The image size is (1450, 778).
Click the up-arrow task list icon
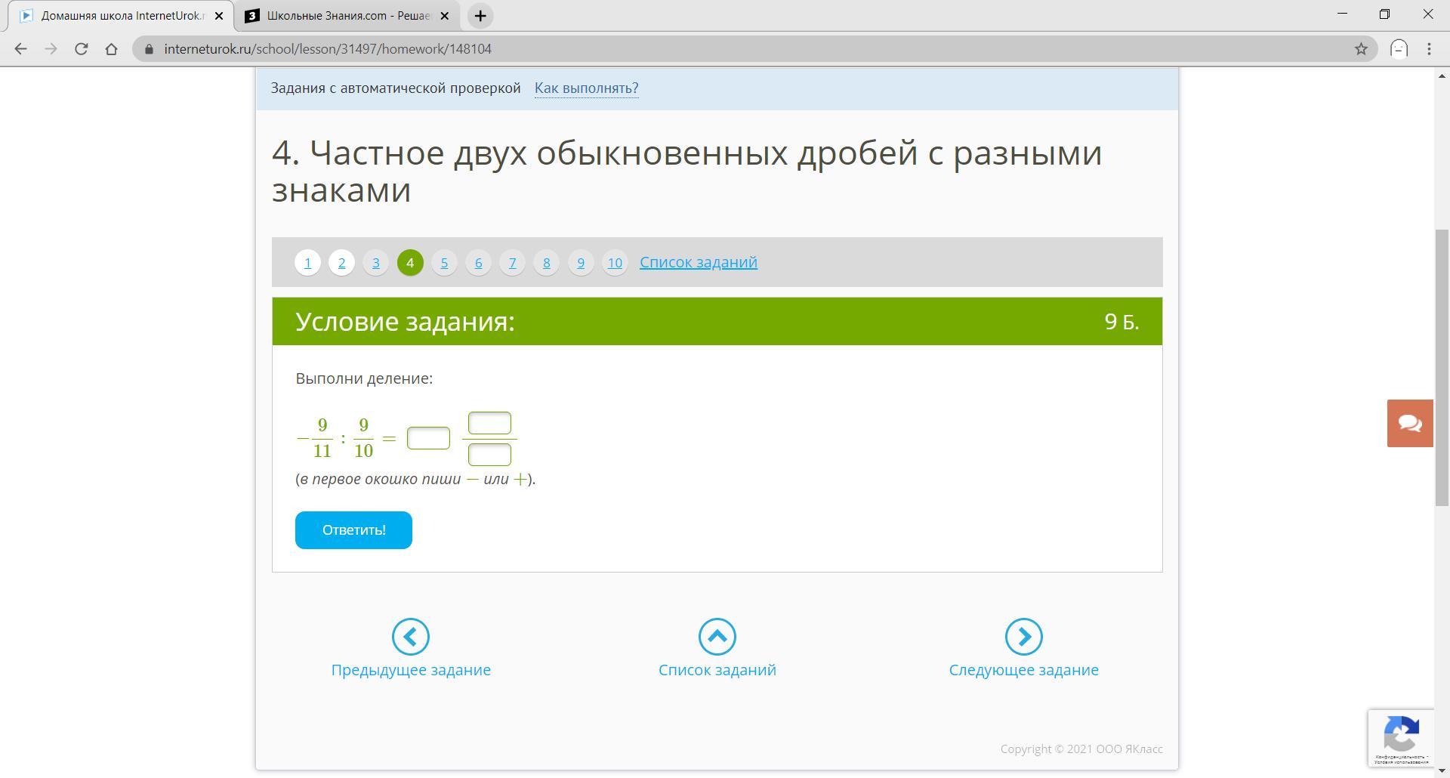[x=717, y=637]
